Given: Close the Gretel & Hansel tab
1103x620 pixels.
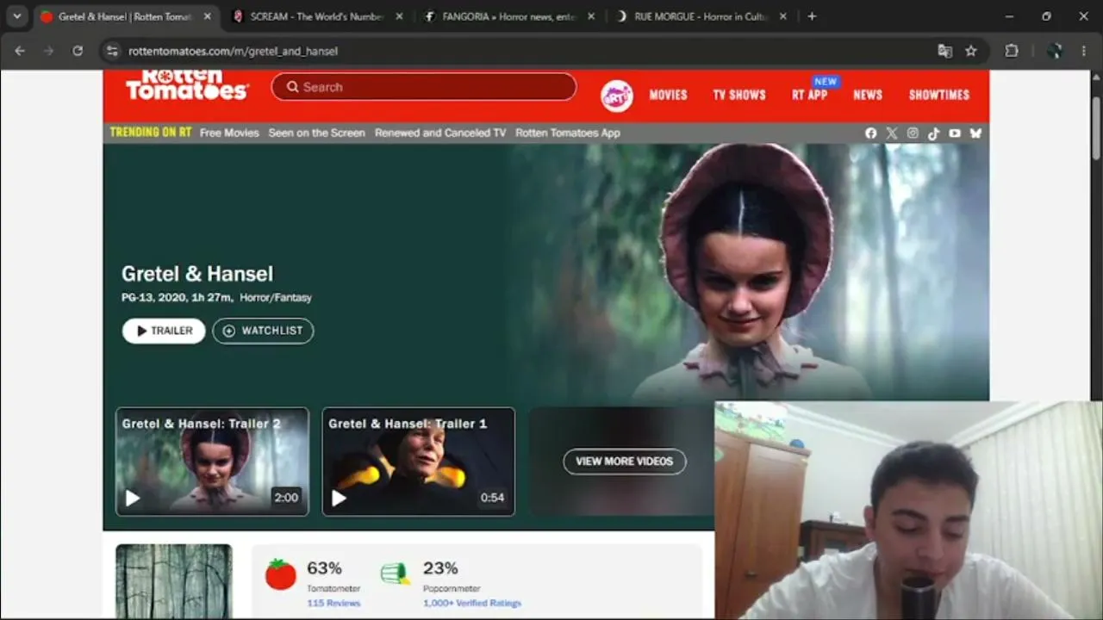Looking at the screenshot, I should pyautogui.click(x=207, y=16).
